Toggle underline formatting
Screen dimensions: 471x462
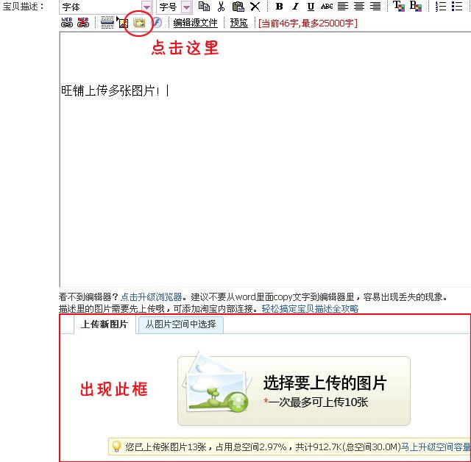tap(311, 7)
